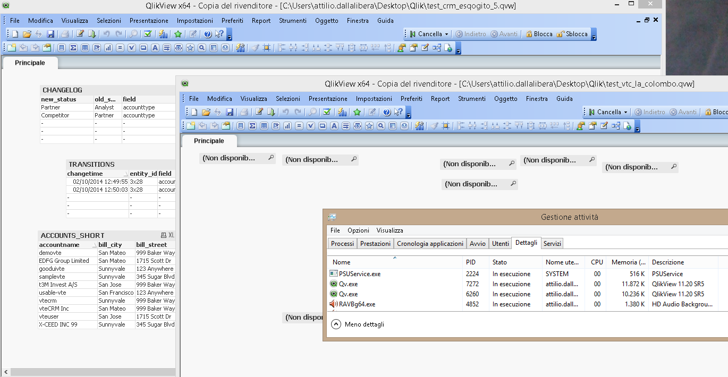Image resolution: width=728 pixels, height=377 pixels.
Task: Run the Reload script icon
Action: 91,33
